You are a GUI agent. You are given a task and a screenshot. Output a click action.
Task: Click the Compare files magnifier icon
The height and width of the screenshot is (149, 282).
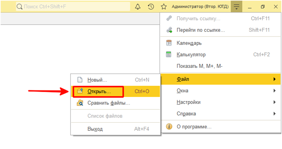pos(80,103)
